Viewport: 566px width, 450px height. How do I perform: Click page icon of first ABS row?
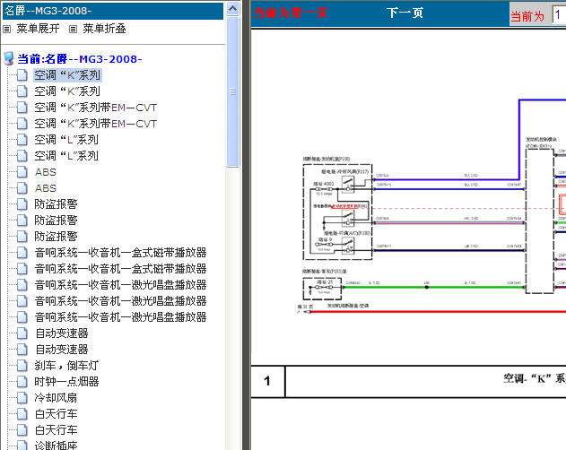pyautogui.click(x=22, y=172)
